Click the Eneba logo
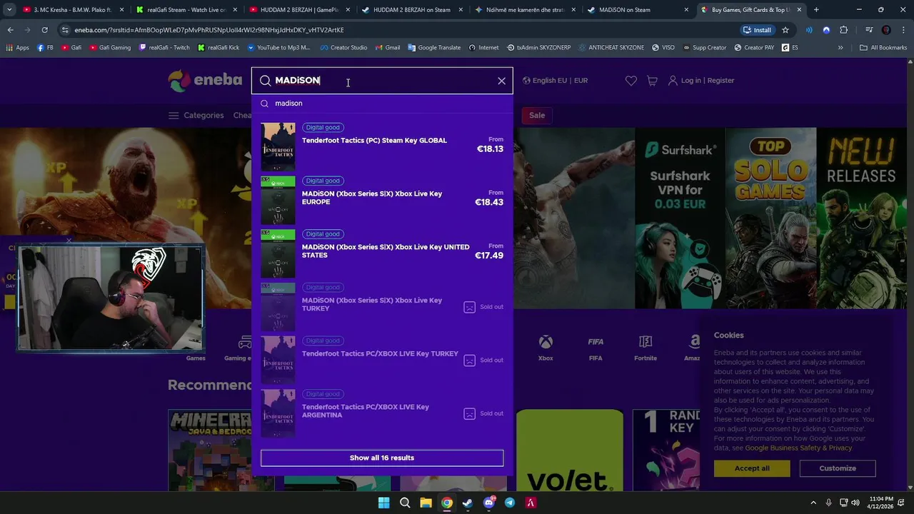 [x=205, y=81]
